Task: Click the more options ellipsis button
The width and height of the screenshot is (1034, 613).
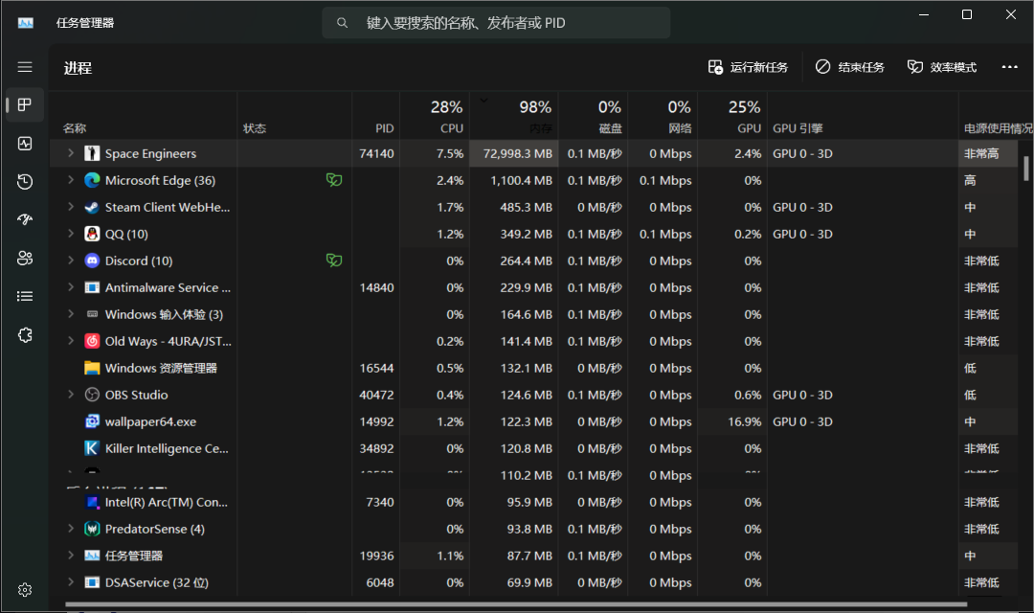Action: (x=1009, y=67)
